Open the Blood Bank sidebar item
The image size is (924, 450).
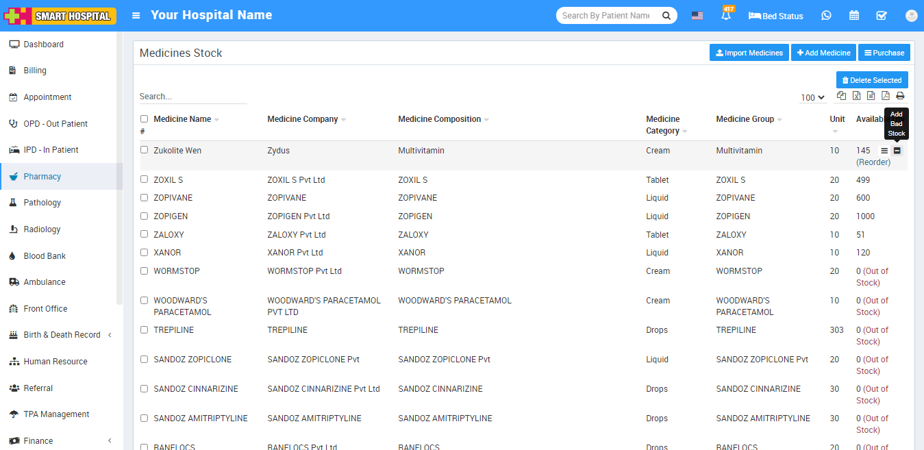tap(45, 256)
